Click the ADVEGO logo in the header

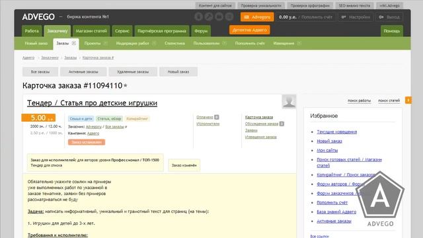click(x=38, y=17)
